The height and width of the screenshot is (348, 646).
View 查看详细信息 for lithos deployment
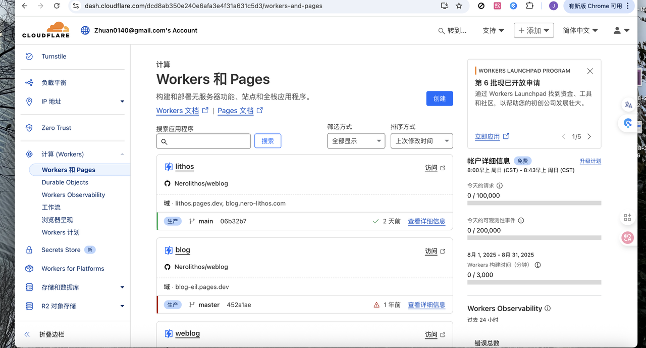[426, 221]
